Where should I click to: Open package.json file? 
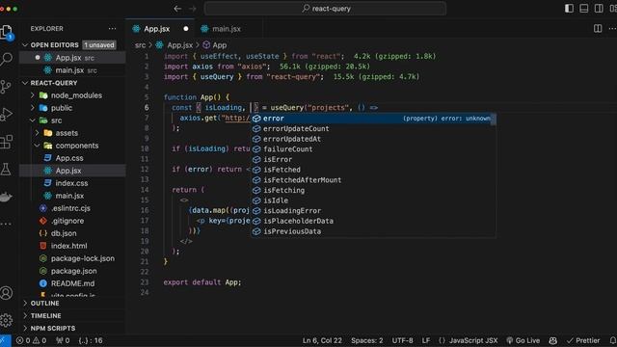pyautogui.click(x=73, y=271)
